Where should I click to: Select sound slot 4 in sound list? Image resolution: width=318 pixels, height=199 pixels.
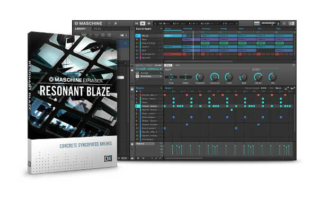pos(149,106)
